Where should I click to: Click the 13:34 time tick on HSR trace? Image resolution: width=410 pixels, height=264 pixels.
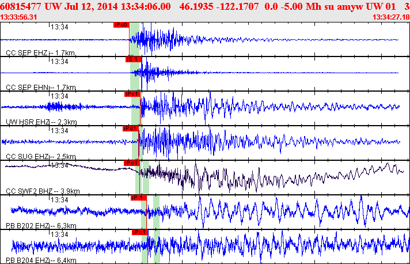(59, 96)
